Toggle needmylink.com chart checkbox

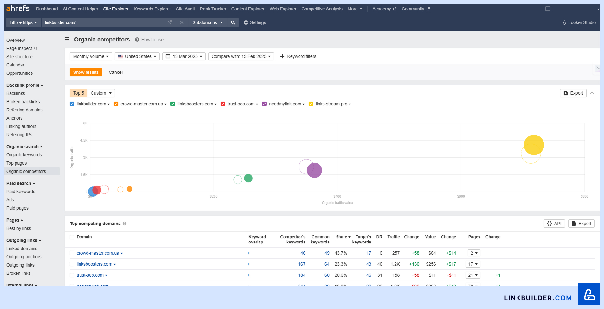(x=264, y=104)
